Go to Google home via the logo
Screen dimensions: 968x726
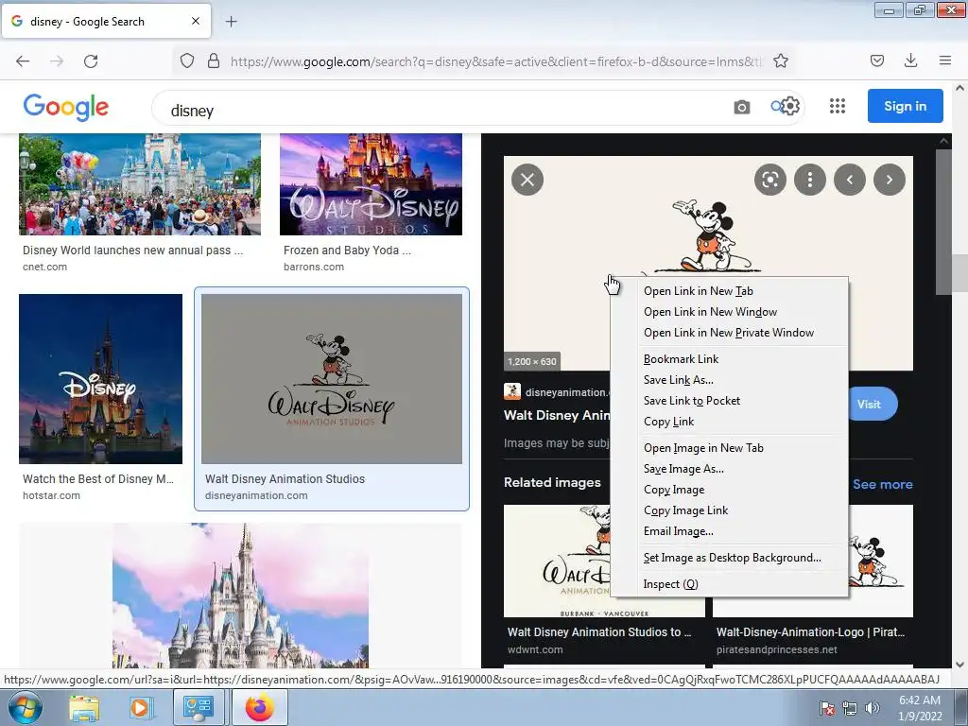click(66, 107)
